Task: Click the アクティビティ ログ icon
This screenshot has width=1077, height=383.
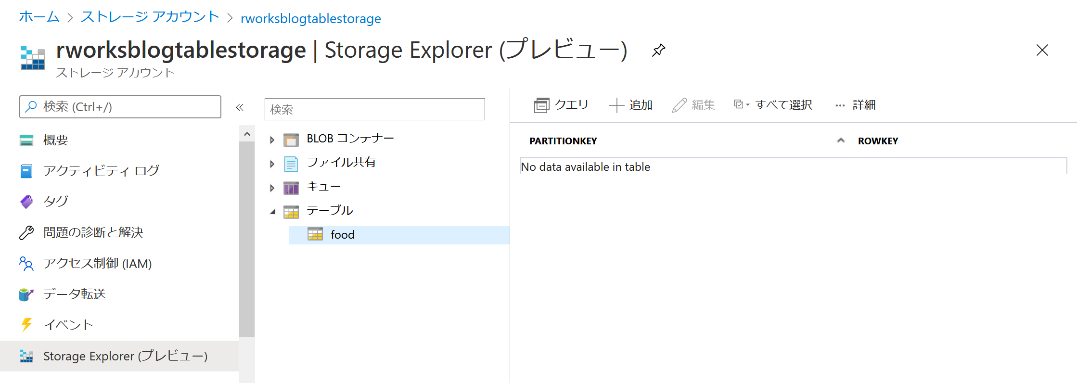Action: (26, 171)
